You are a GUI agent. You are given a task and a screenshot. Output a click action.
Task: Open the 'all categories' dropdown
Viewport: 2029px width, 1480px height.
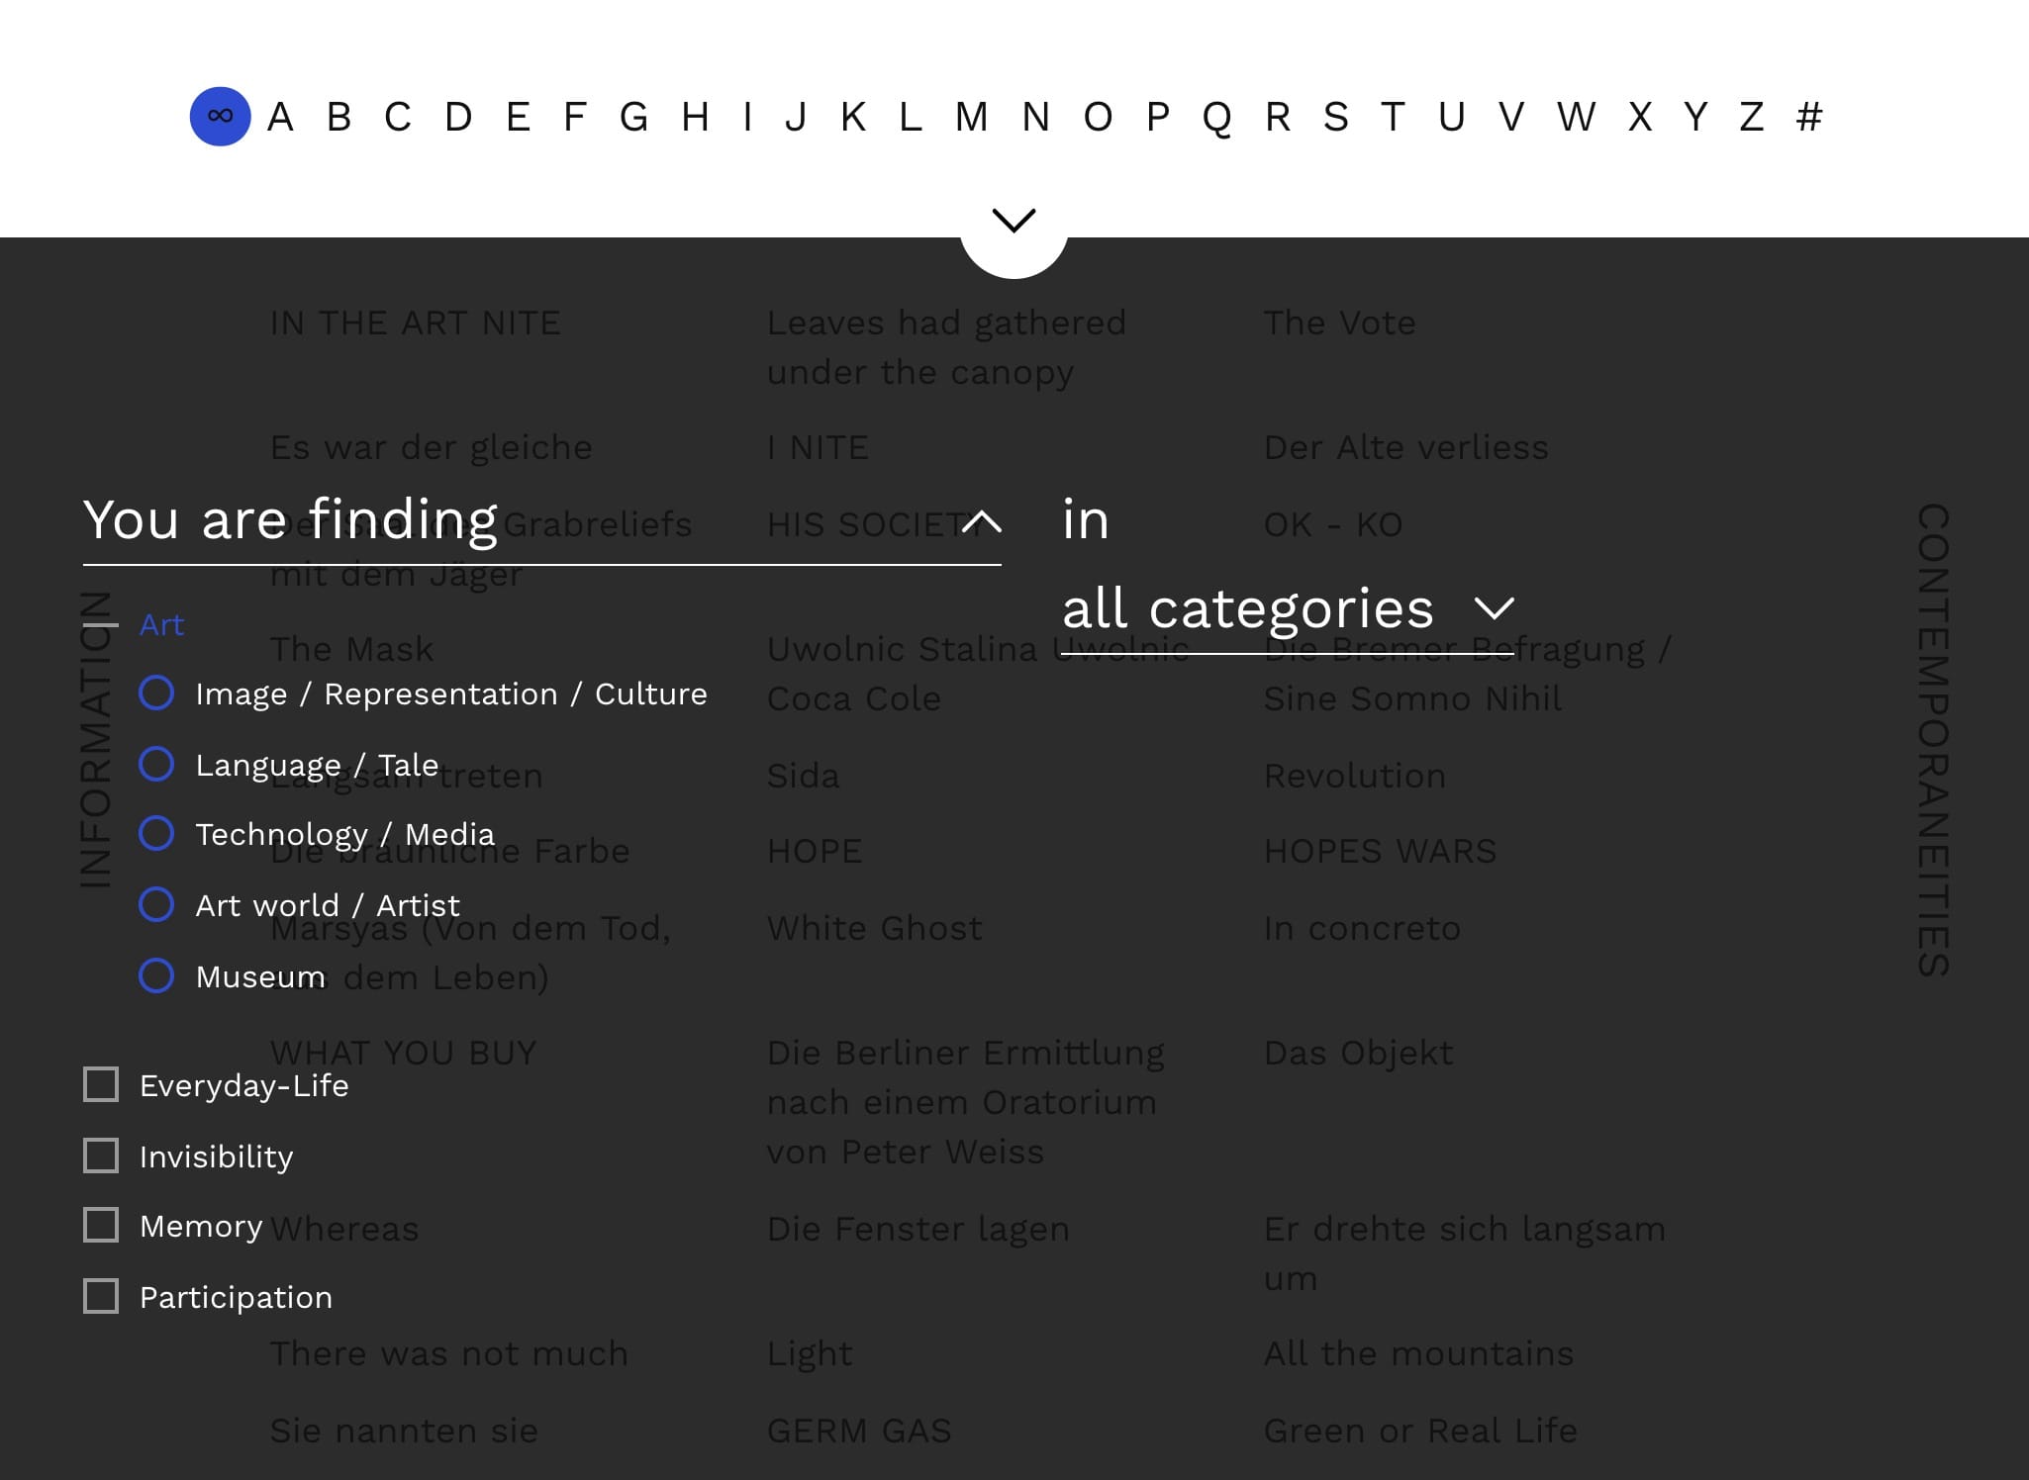coord(1493,608)
